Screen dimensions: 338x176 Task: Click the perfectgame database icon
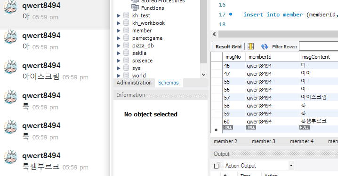pyautogui.click(x=126, y=38)
